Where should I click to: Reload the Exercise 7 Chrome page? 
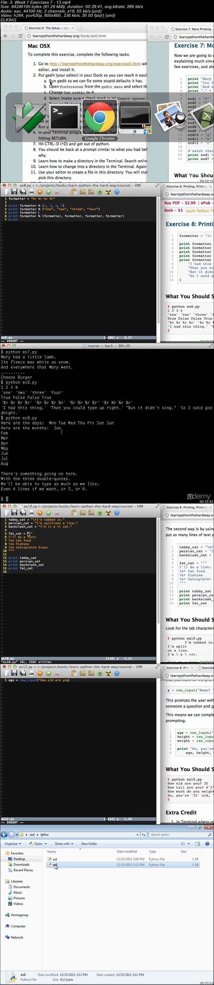click(x=167, y=37)
